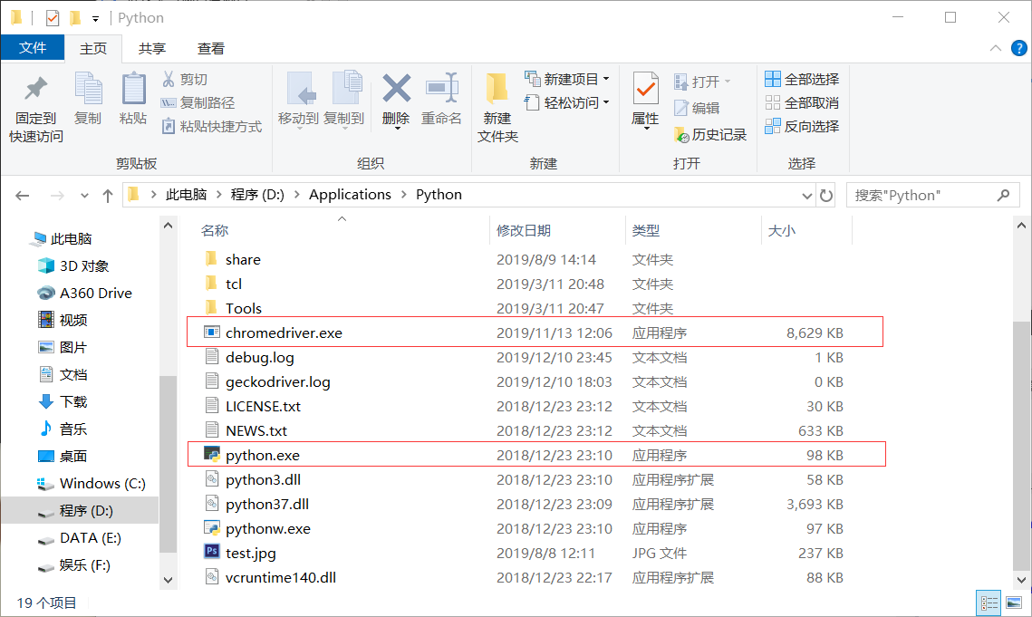Click Paste shortcut command
1032x617 pixels.
point(212,127)
